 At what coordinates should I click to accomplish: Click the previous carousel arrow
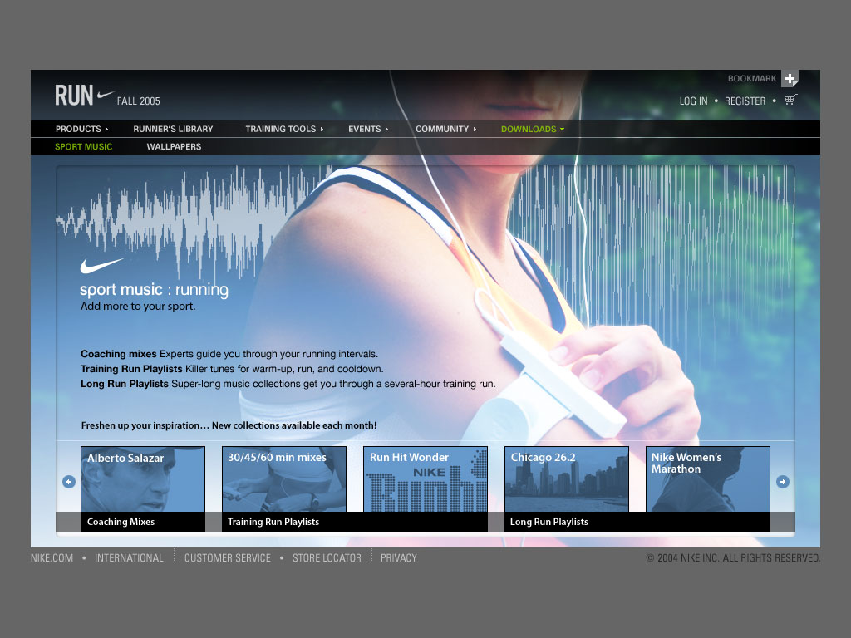click(69, 482)
